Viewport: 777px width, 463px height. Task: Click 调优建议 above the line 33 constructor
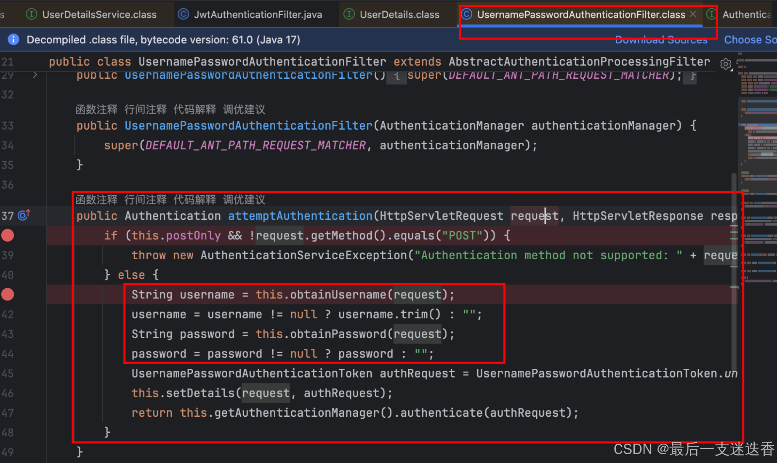pyautogui.click(x=244, y=109)
